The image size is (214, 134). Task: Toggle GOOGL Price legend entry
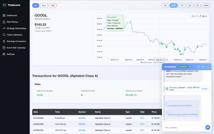(x=146, y=62)
